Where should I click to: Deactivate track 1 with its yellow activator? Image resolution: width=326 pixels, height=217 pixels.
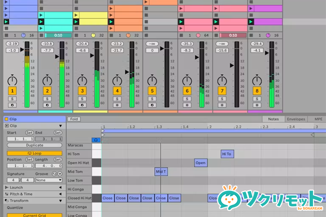(12, 91)
